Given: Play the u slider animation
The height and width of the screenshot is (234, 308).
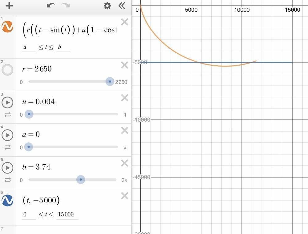Looking at the screenshot, I should coord(7,102).
